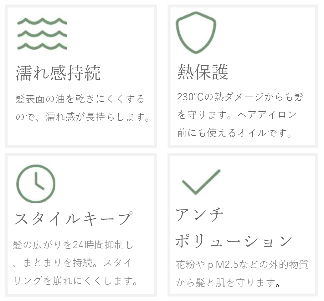Click the green shield icon
This screenshot has height=301, width=324.
pyautogui.click(x=196, y=33)
